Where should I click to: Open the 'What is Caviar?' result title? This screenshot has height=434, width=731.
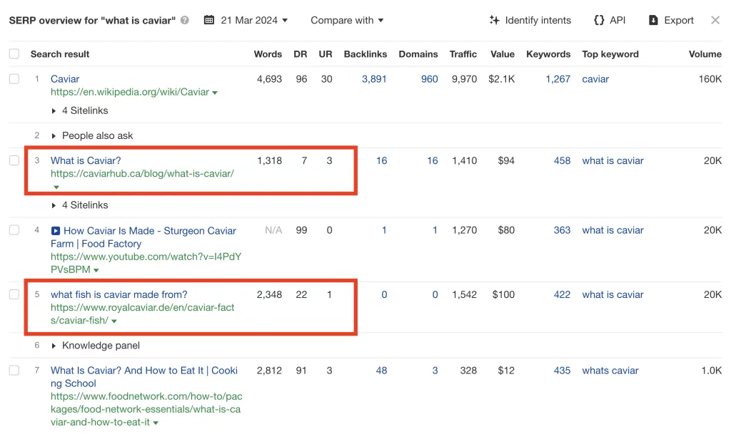click(x=86, y=161)
